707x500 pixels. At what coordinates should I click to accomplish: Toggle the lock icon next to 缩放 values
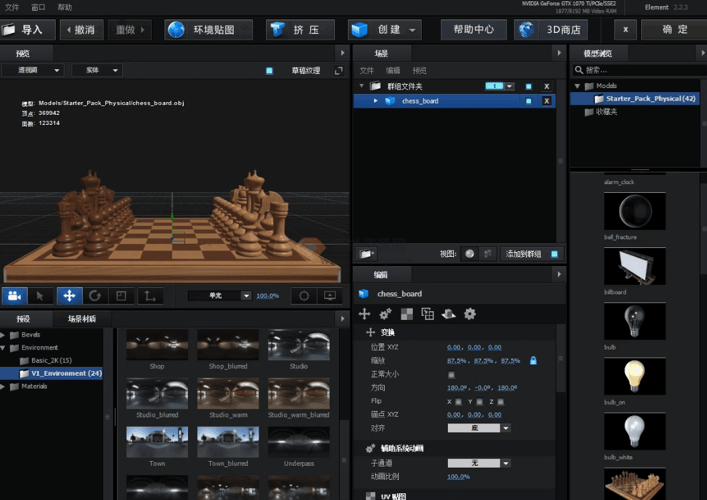534,361
